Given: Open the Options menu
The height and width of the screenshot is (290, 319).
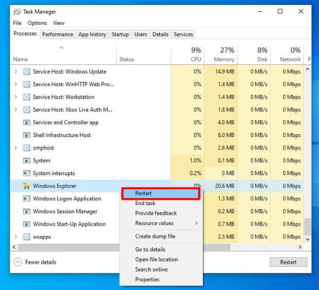Looking at the screenshot, I should (x=37, y=23).
